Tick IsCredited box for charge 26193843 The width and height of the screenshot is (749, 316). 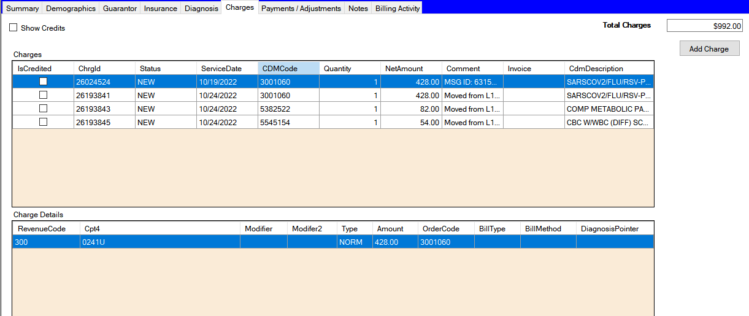coord(43,109)
